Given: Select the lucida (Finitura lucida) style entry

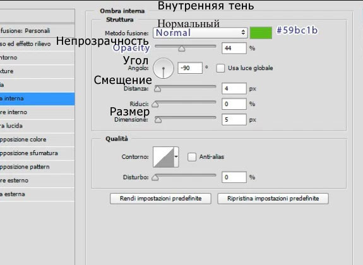Looking at the screenshot, I should click(37, 126).
